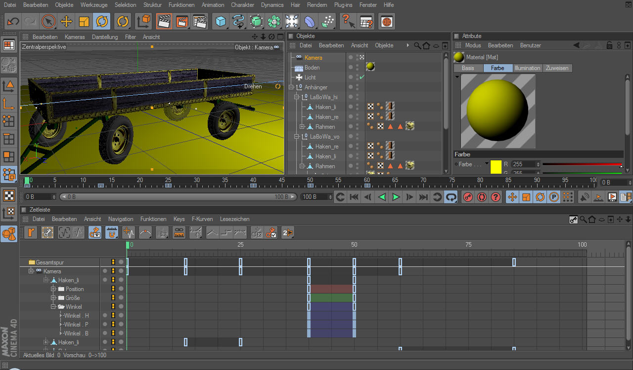Click the R value input field
The height and width of the screenshot is (370, 633).
click(523, 164)
